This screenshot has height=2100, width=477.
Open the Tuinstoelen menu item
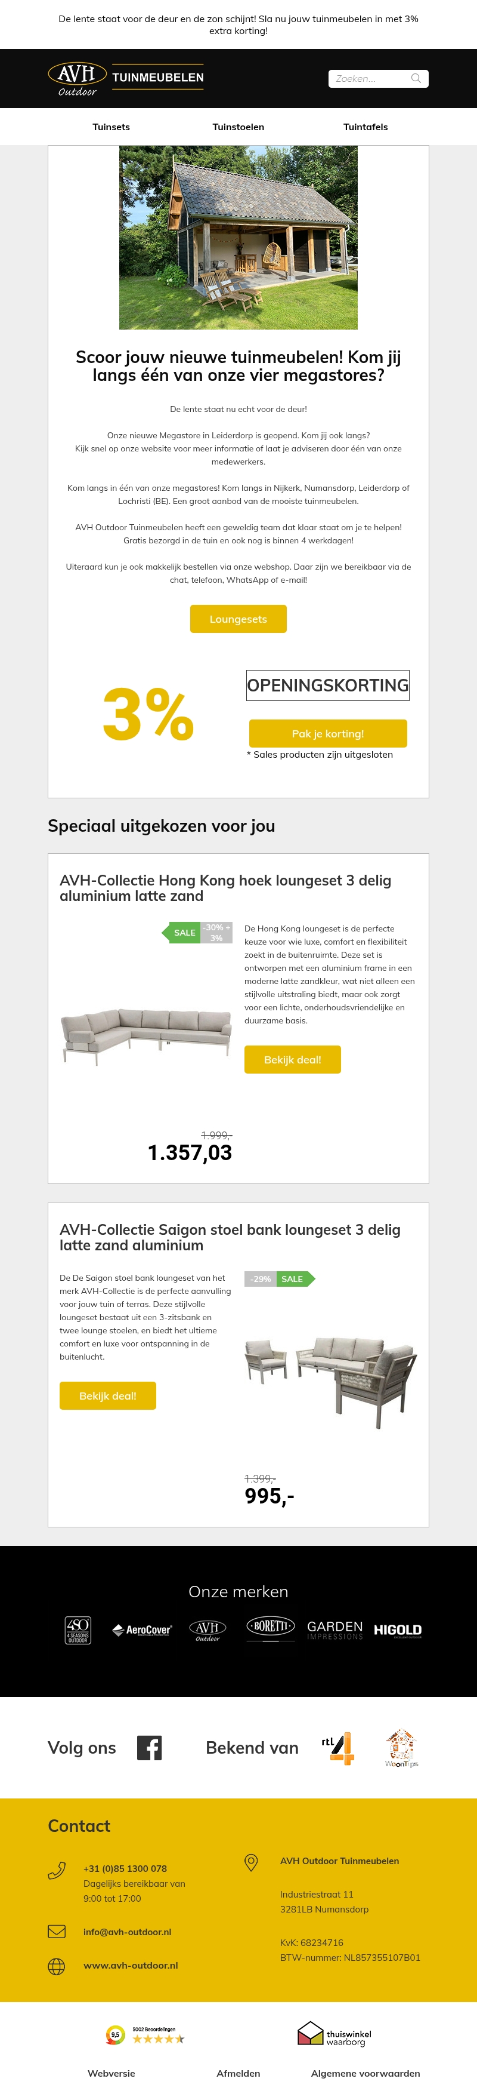coord(238,127)
